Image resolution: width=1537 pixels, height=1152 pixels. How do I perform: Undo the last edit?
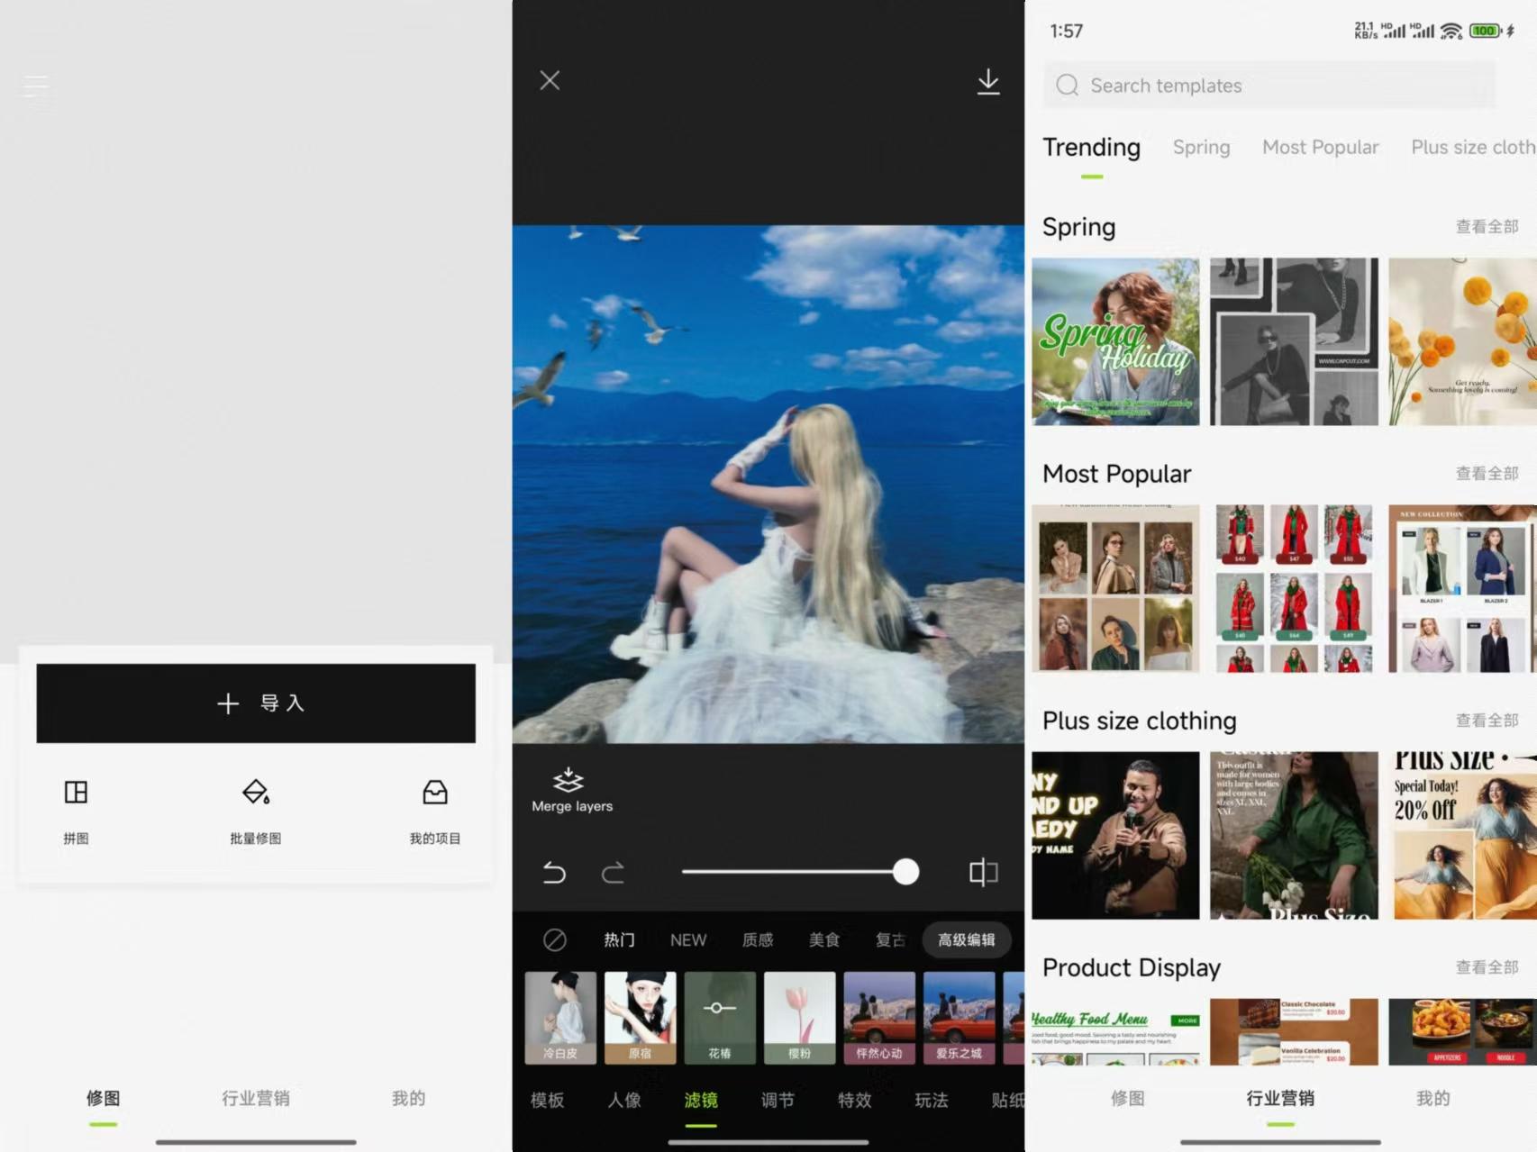554,873
